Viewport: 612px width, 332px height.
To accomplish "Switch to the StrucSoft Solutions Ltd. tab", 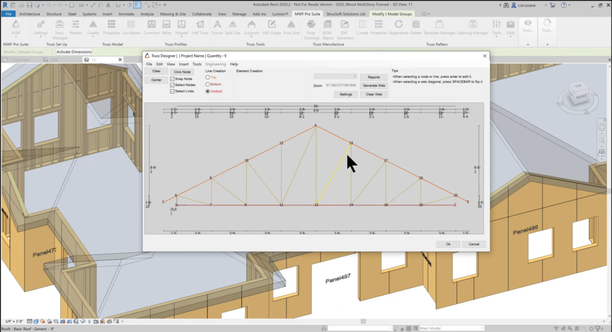I will pyautogui.click(x=346, y=14).
